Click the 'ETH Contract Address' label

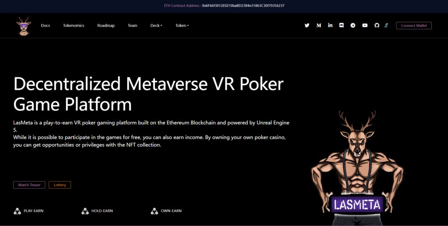tap(182, 5)
